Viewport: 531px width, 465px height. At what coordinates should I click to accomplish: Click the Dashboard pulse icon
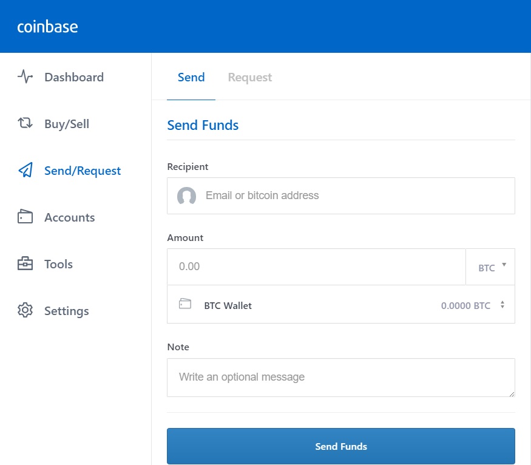25,76
